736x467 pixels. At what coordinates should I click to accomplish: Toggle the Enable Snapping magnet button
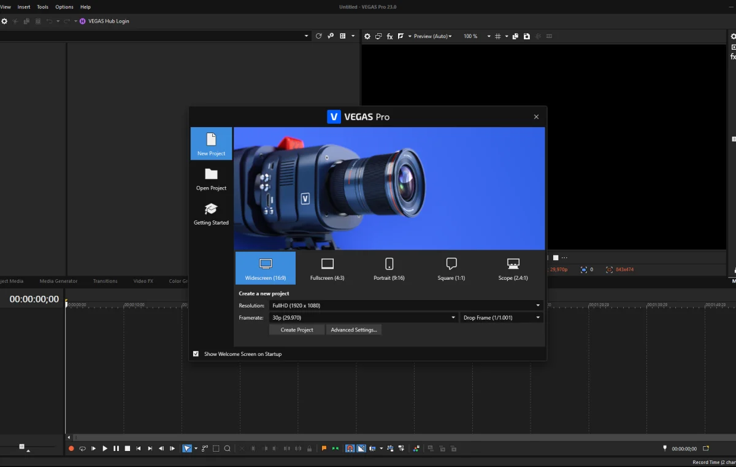click(350, 449)
